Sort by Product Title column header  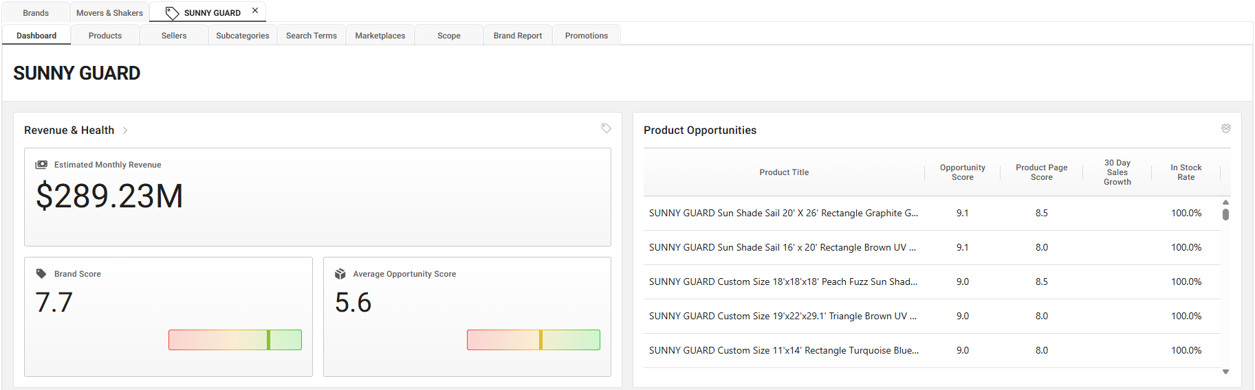pyautogui.click(x=784, y=172)
